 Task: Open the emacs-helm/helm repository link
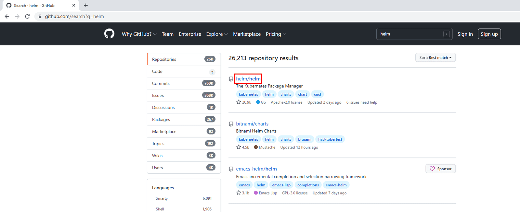256,169
